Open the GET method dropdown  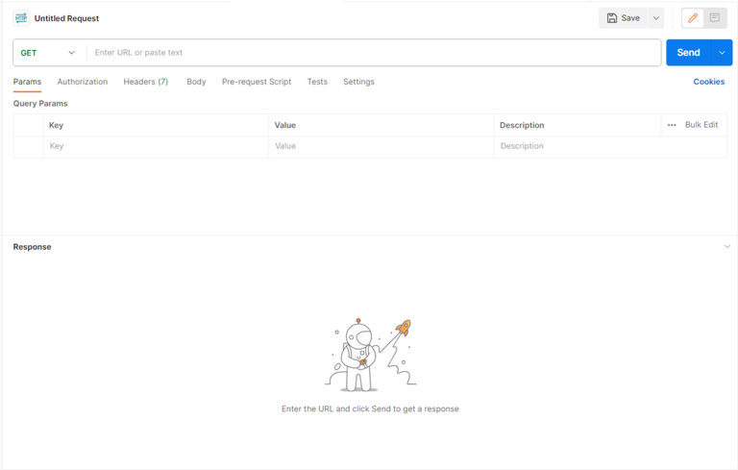48,53
